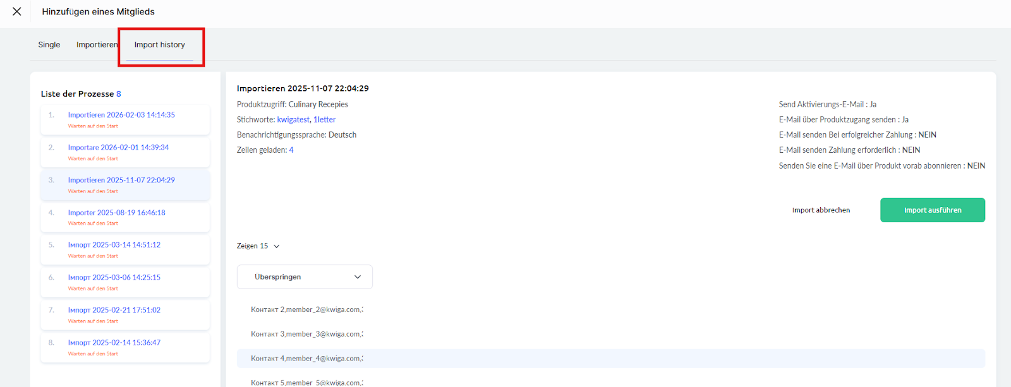This screenshot has height=387, width=1011.
Task: Select the Контакт 2 member_2 row
Action: tap(307, 310)
